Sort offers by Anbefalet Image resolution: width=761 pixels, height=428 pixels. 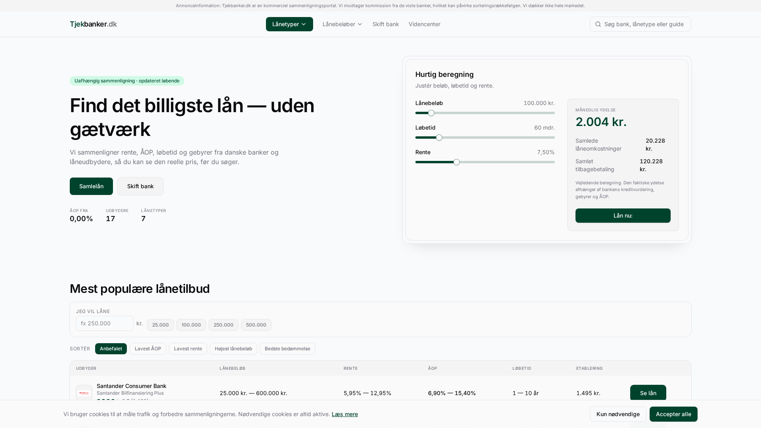[111, 349]
